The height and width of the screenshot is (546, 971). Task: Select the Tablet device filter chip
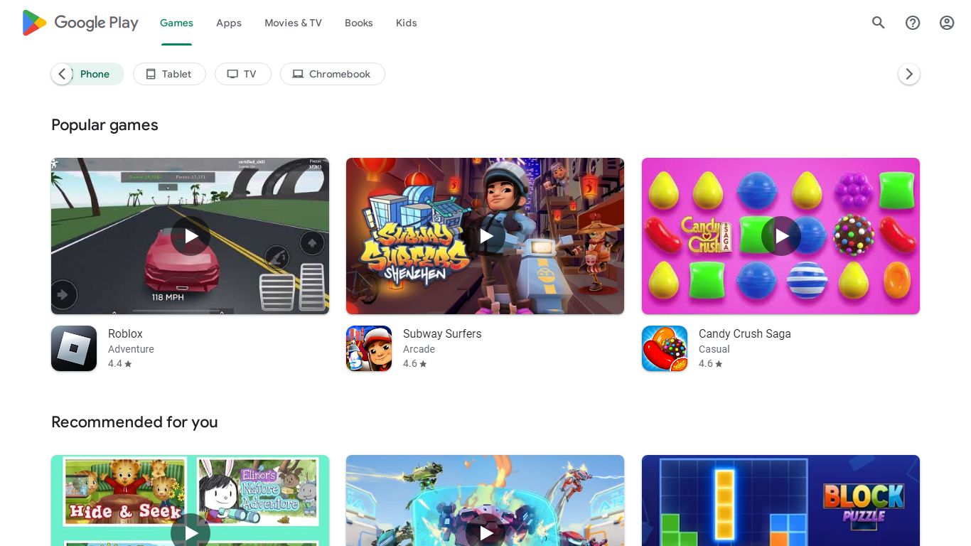pyautogui.click(x=169, y=74)
